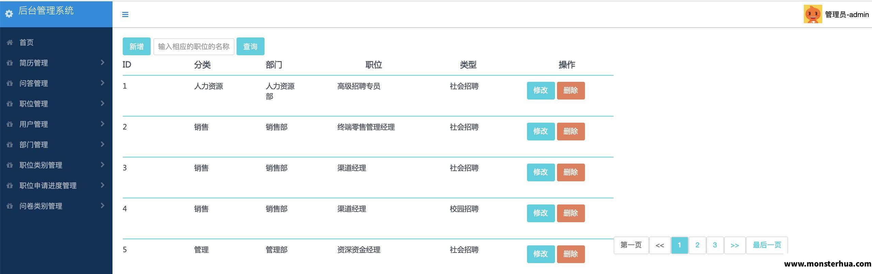Expand the 职位类别管理 chevron arrow
872x274 pixels.
pyautogui.click(x=102, y=165)
